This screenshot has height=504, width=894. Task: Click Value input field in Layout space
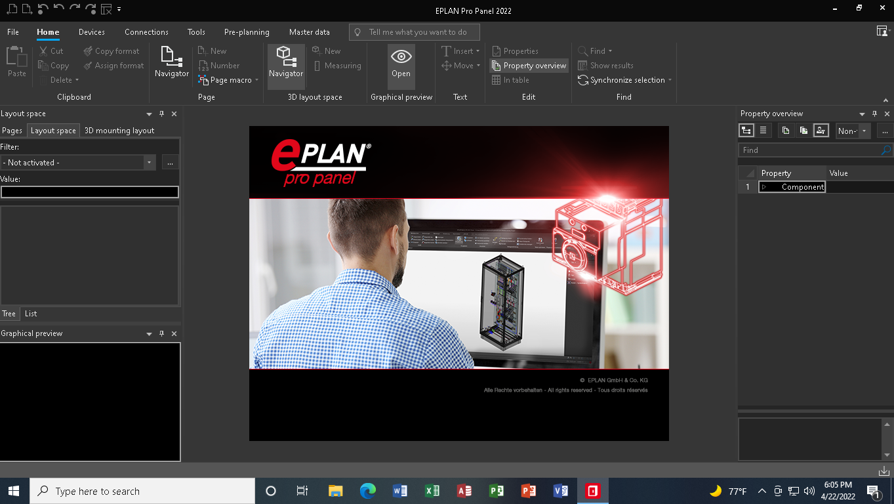pos(90,192)
